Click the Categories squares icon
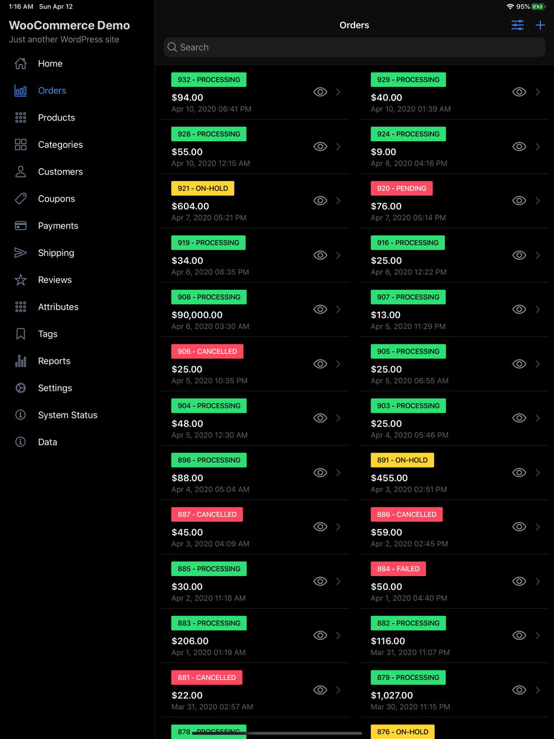554x739 pixels. click(x=20, y=145)
